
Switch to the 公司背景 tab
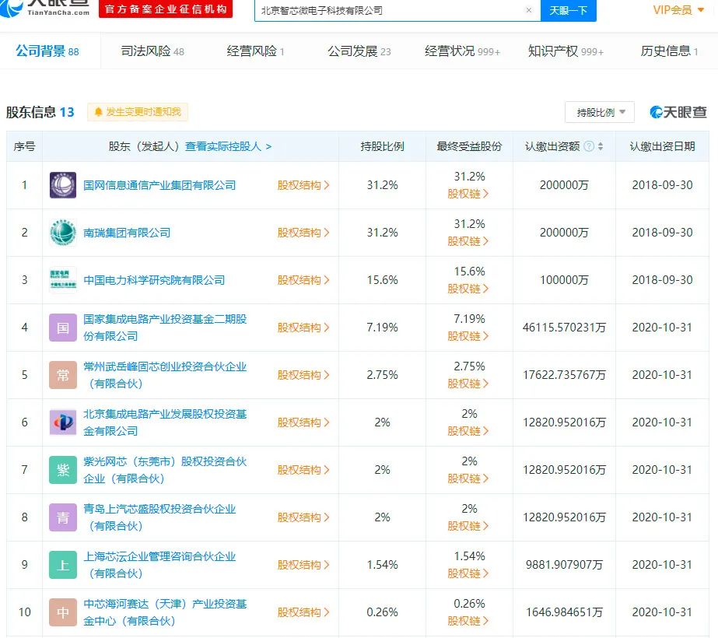47,51
